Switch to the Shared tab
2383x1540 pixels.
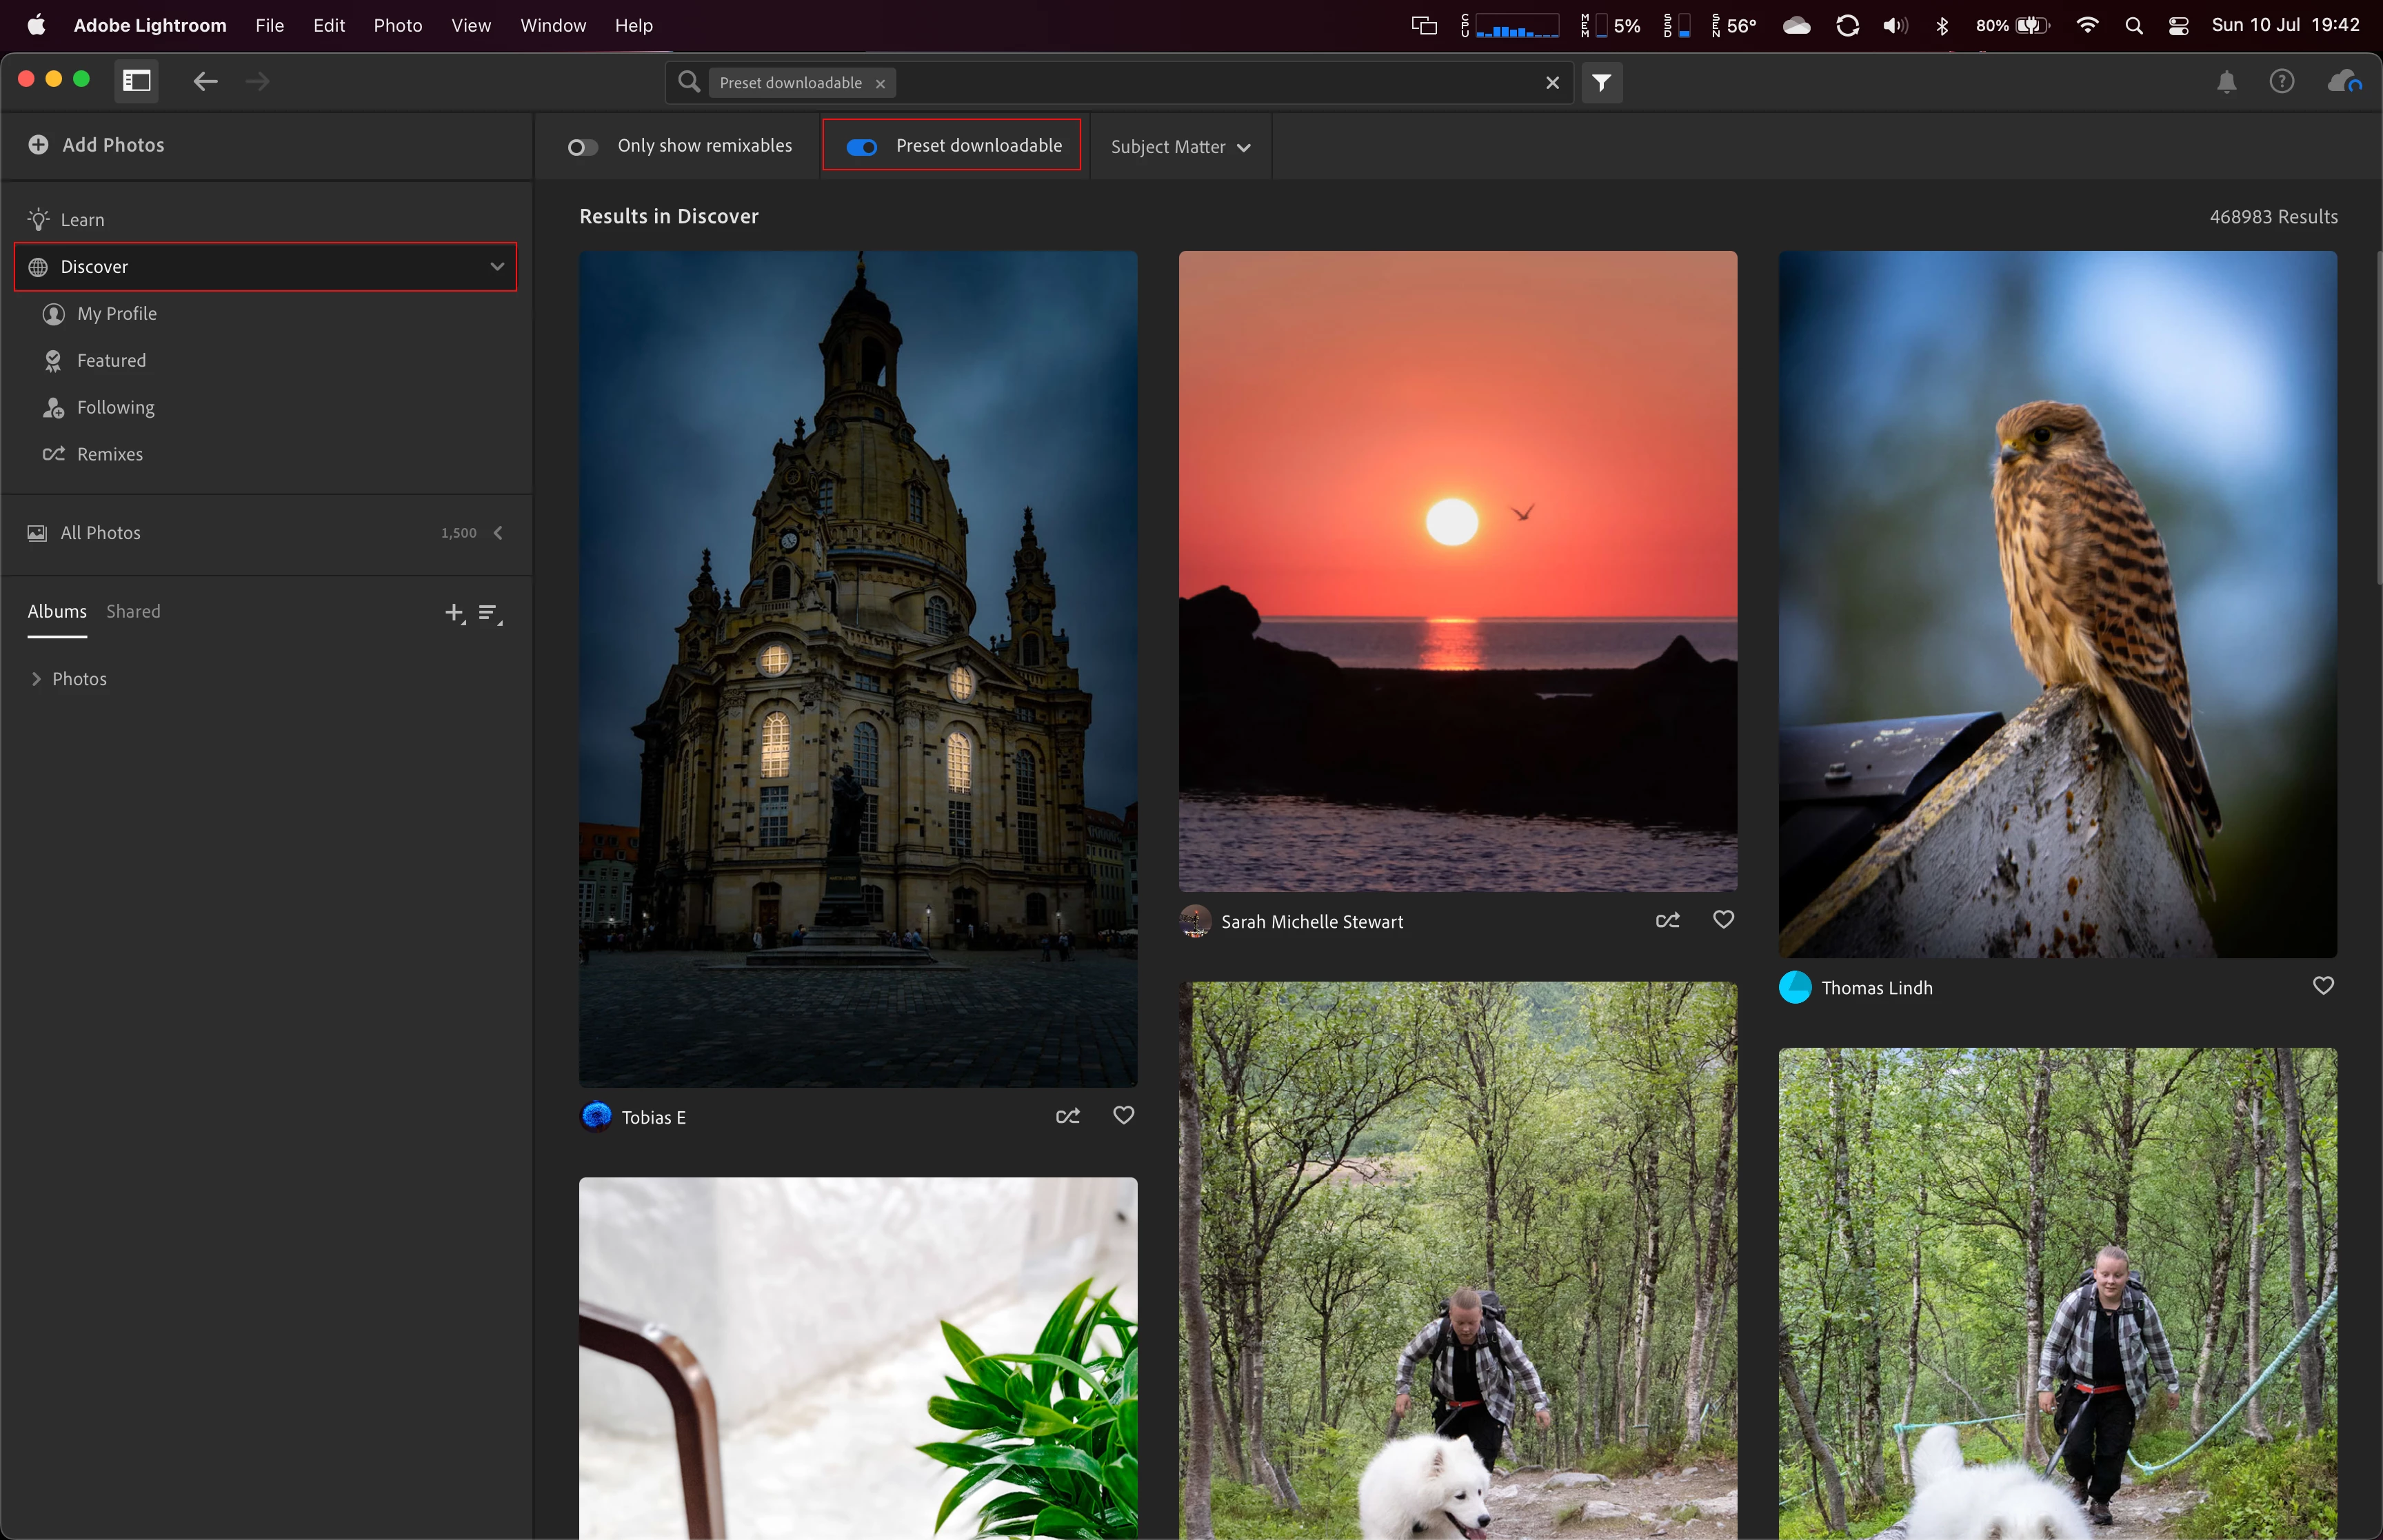click(x=133, y=612)
